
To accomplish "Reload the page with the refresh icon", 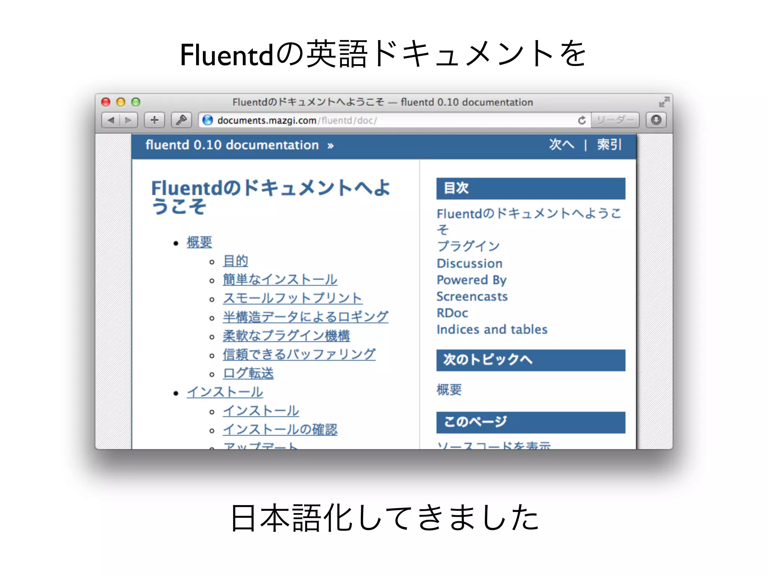I will coord(582,120).
